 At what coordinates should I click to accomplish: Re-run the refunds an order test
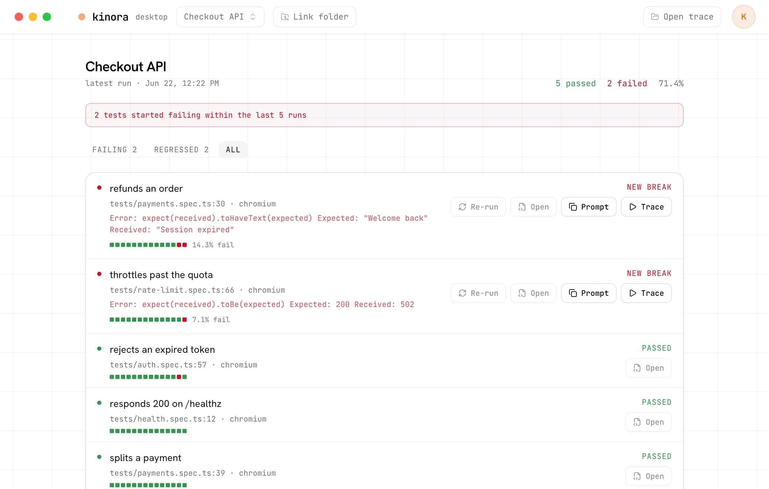click(x=478, y=207)
